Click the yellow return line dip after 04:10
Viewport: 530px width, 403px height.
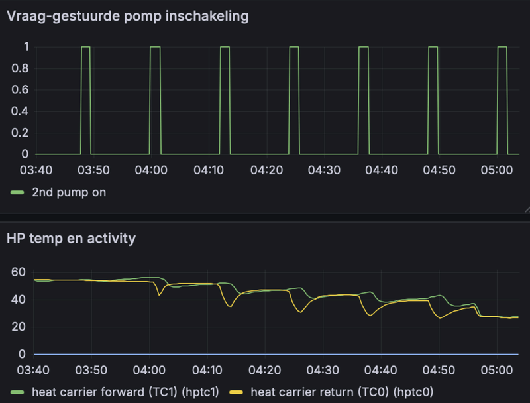229,306
